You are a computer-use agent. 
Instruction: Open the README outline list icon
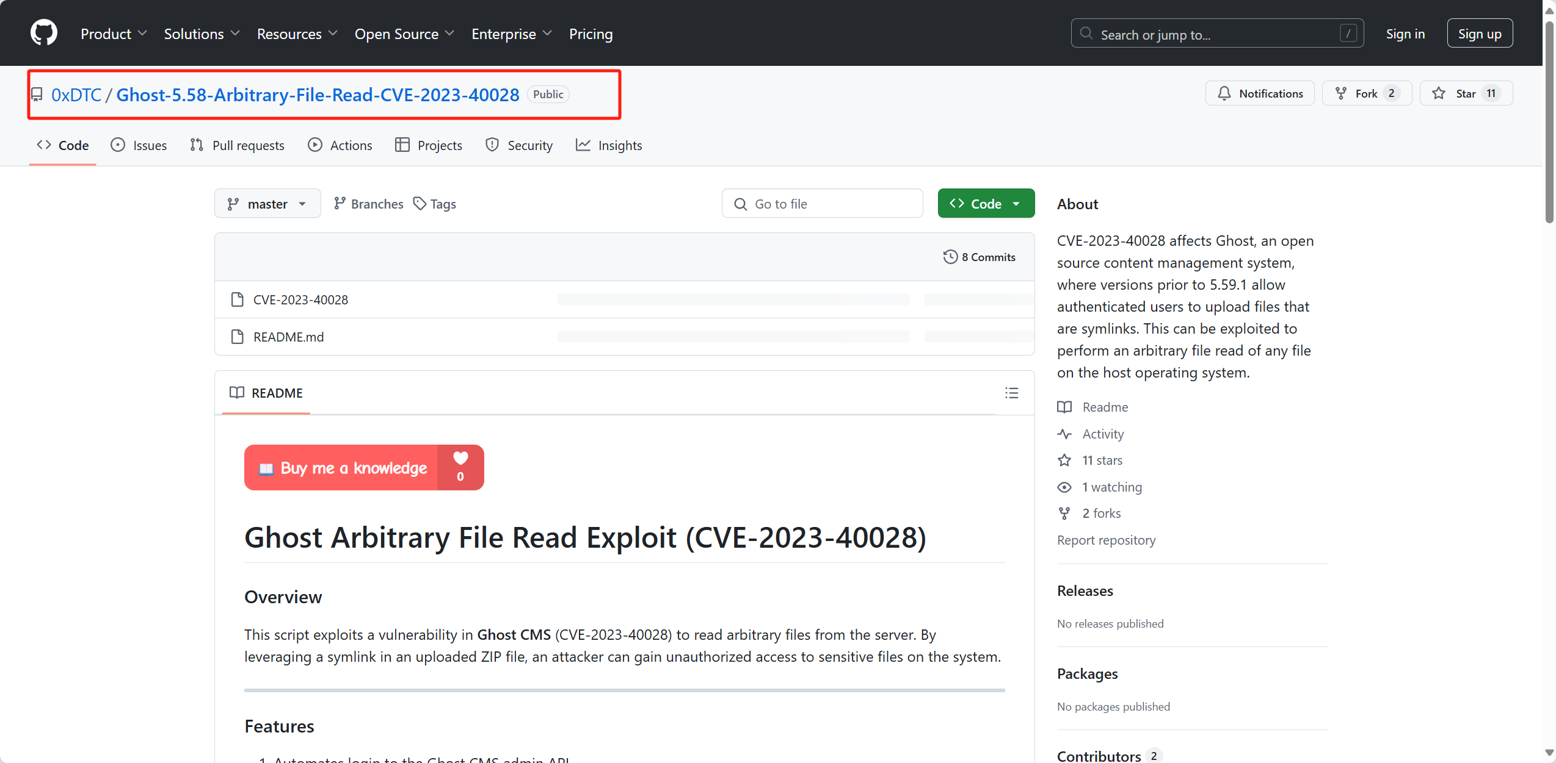[1011, 393]
